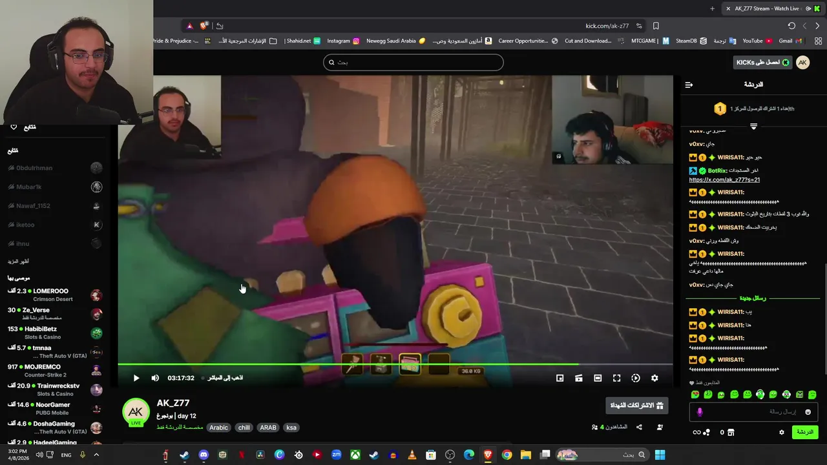Select the chill tag

pyautogui.click(x=244, y=428)
